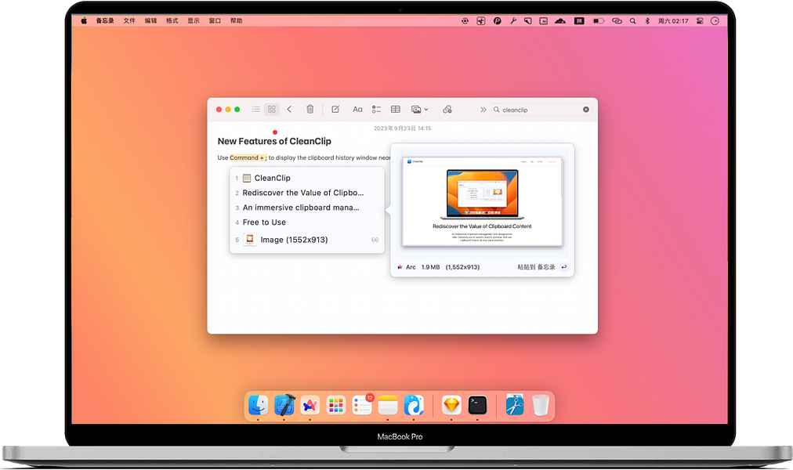Click the 周六 02:17 clock
Screen dimensions: 793x470
pyautogui.click(x=673, y=21)
